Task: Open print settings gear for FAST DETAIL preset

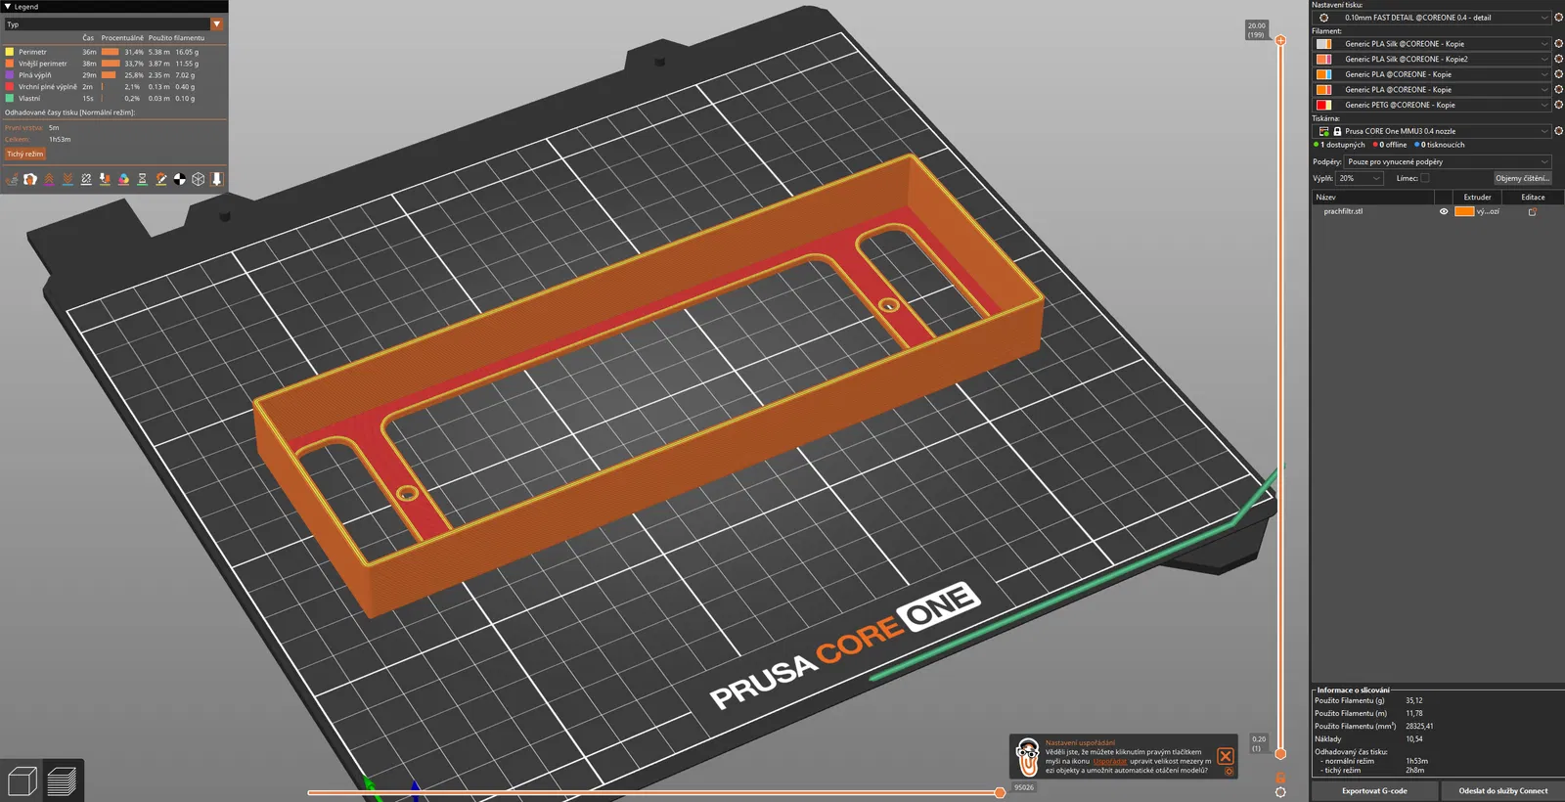Action: pos(1558,18)
